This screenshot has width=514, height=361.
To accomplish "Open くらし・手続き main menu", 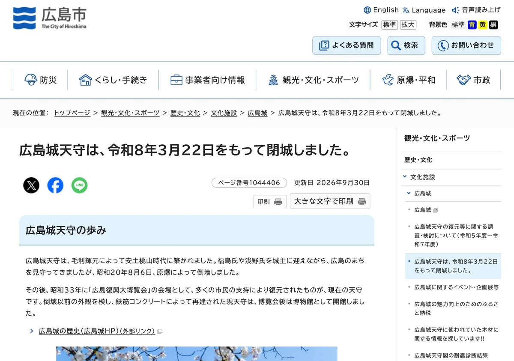I will click(x=113, y=80).
